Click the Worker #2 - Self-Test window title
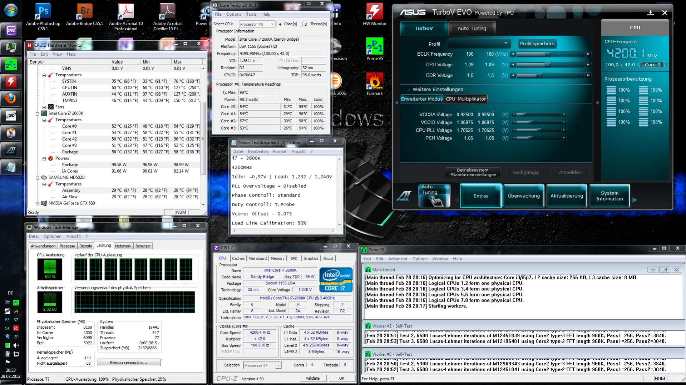Image resolution: width=686 pixels, height=385 pixels. point(392,326)
